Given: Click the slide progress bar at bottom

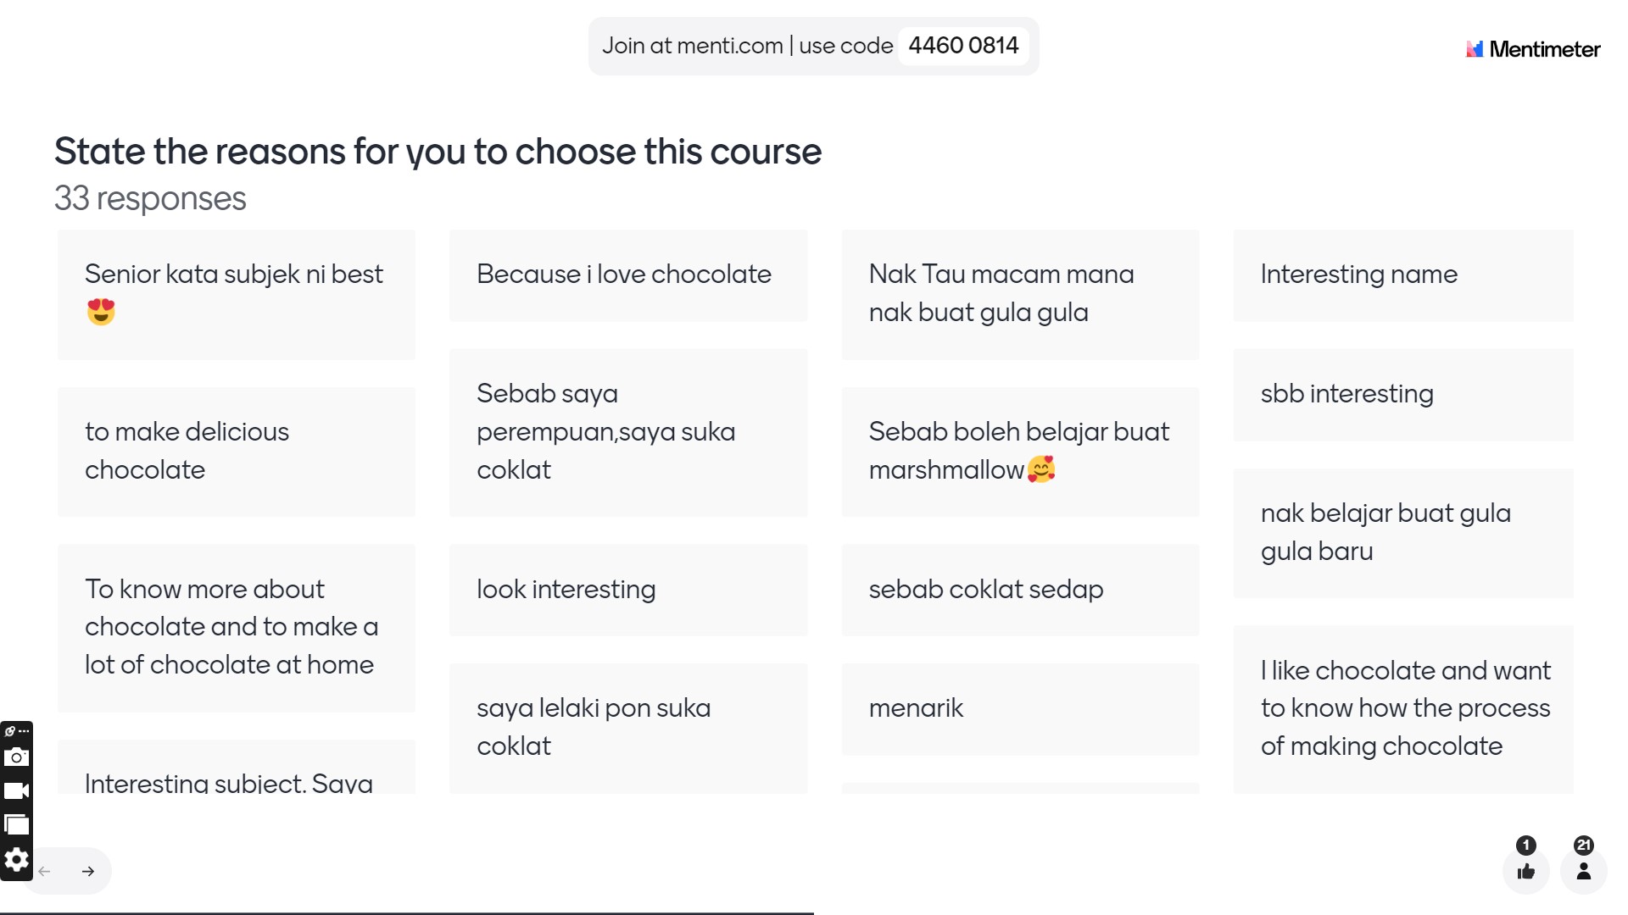Looking at the screenshot, I should [407, 912].
